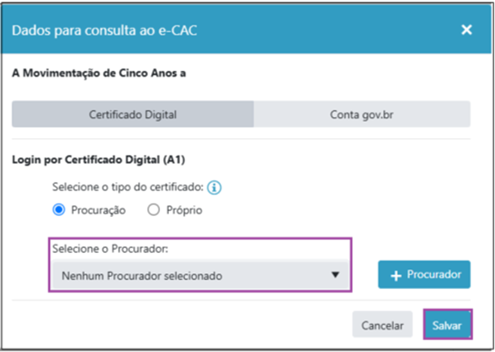Switch to the Conta gov.br tab
The height and width of the screenshot is (352, 495).
point(362,114)
